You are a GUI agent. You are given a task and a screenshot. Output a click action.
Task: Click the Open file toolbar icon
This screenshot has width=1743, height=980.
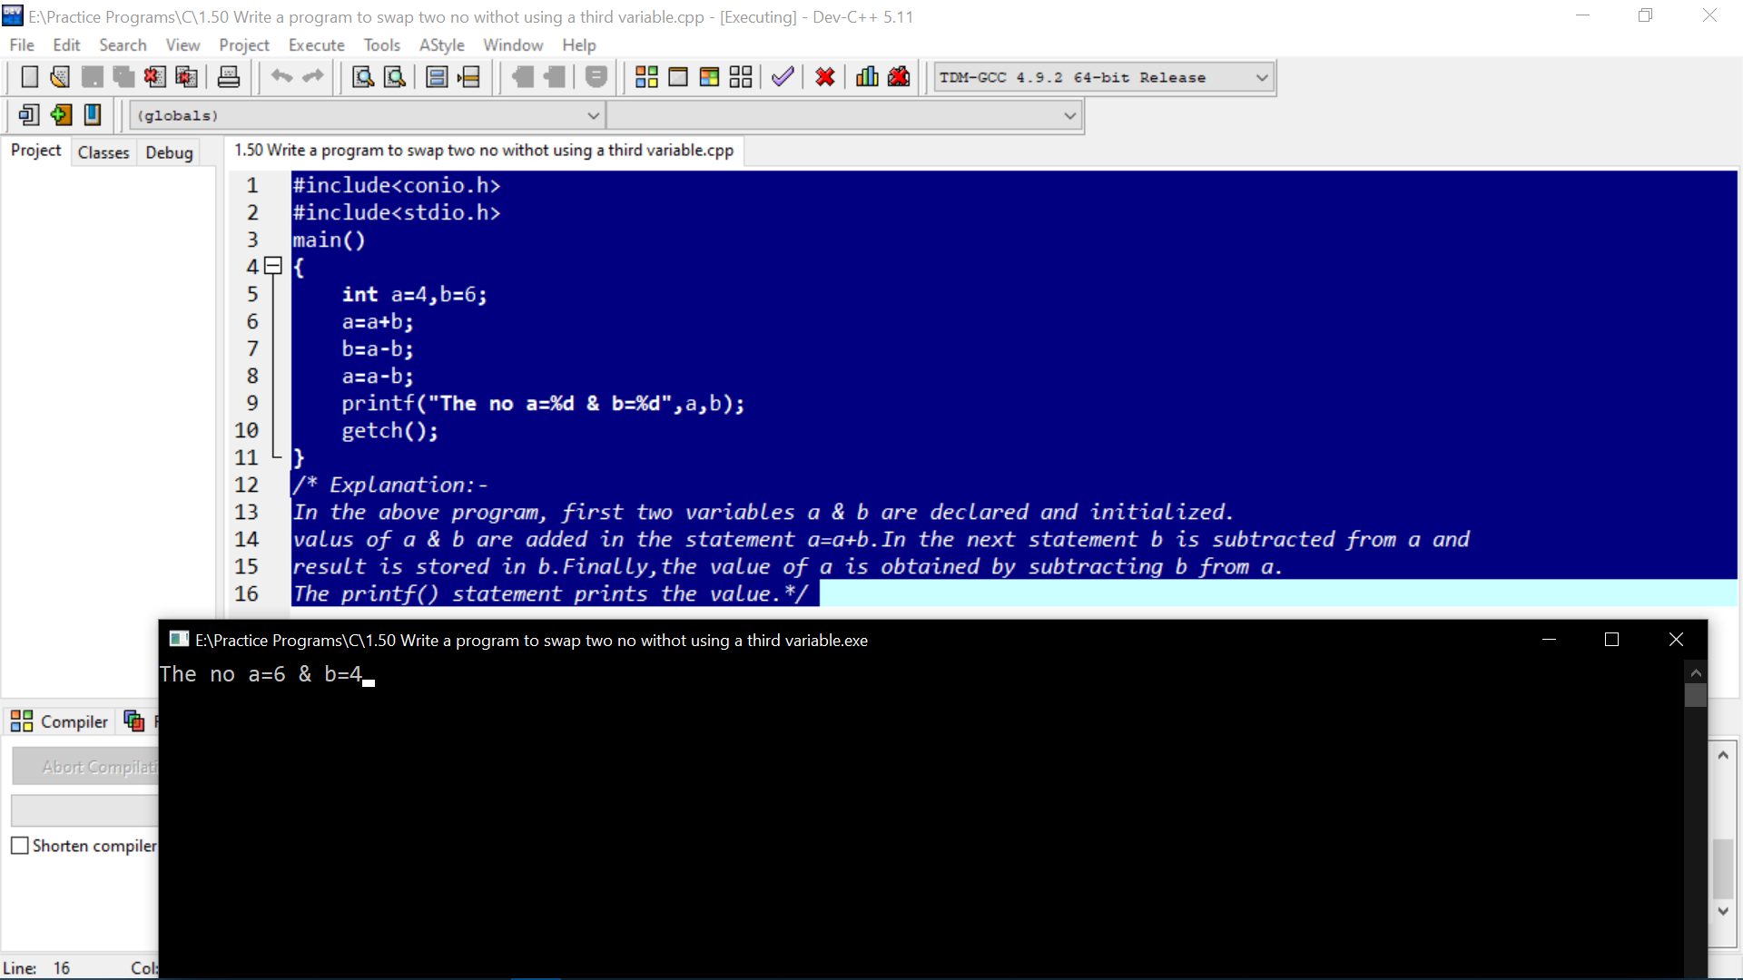click(60, 77)
